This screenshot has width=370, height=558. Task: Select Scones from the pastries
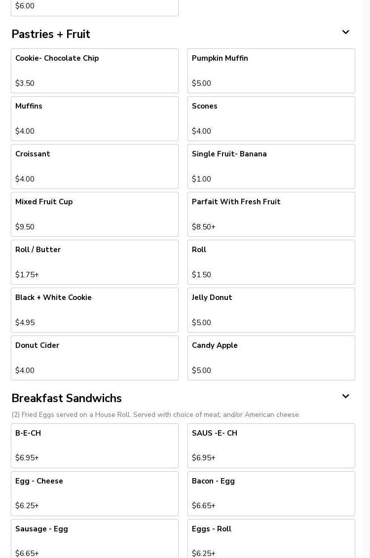pyautogui.click(x=271, y=118)
